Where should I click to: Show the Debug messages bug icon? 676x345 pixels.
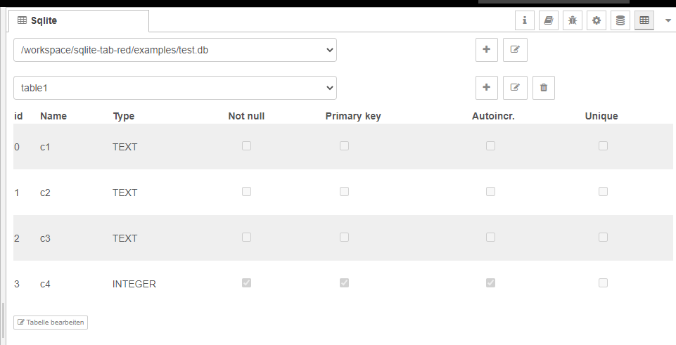[573, 21]
